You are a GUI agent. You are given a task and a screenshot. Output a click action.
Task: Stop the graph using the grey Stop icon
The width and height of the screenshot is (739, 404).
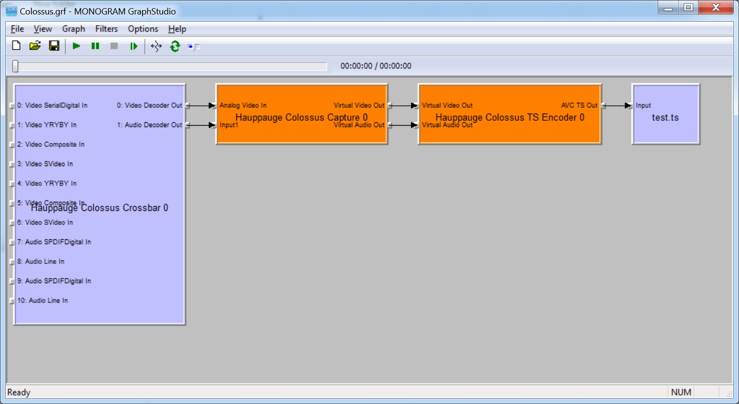114,46
